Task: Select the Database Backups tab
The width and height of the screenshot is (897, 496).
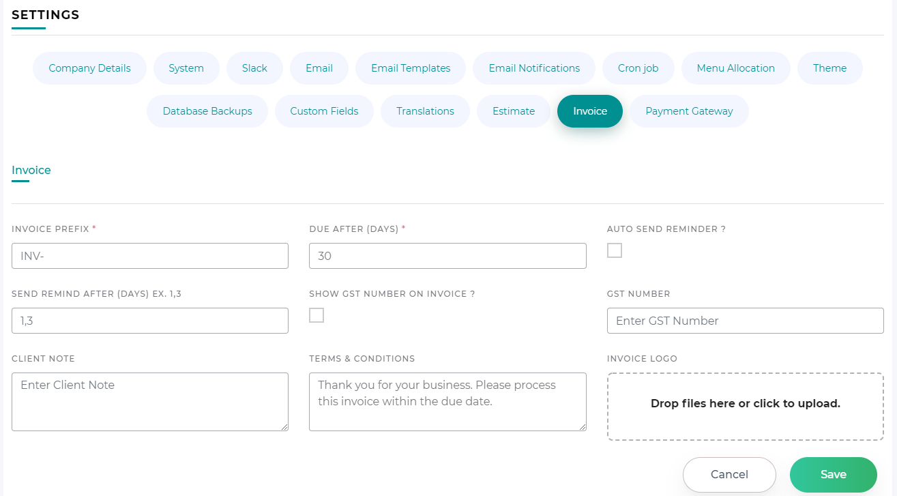Action: [207, 111]
